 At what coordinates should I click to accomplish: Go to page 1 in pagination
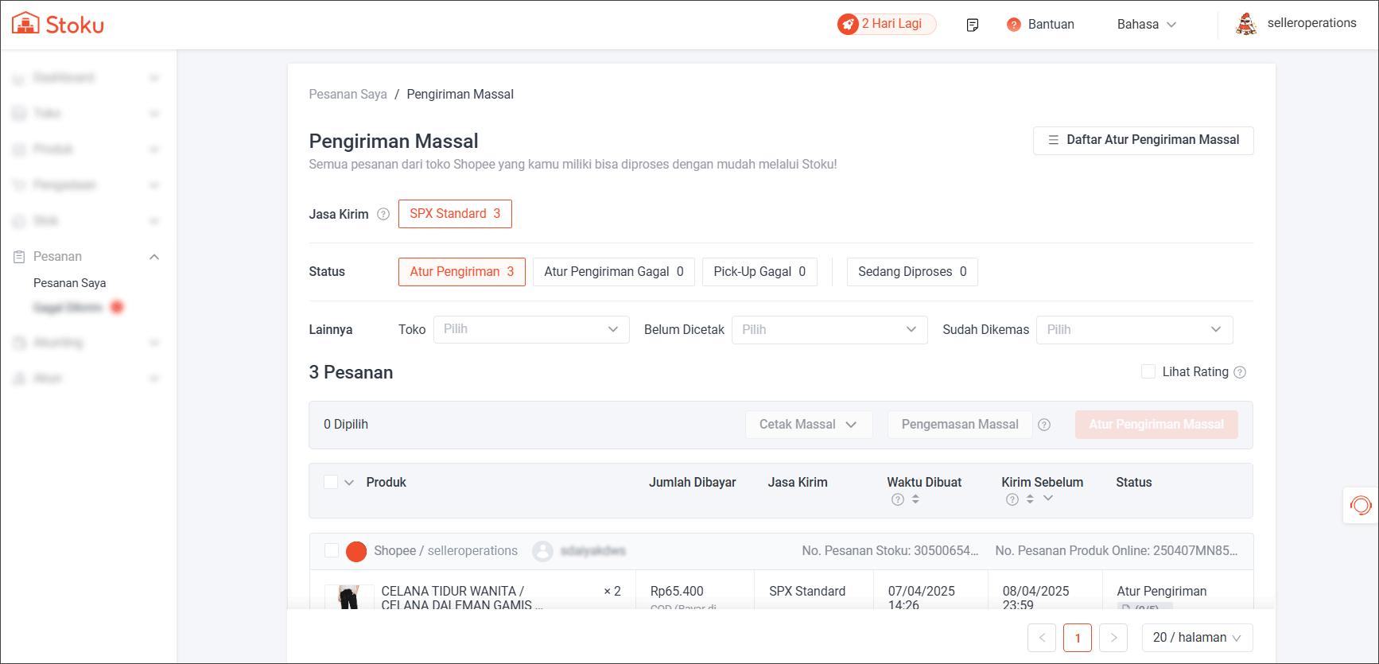click(x=1077, y=638)
